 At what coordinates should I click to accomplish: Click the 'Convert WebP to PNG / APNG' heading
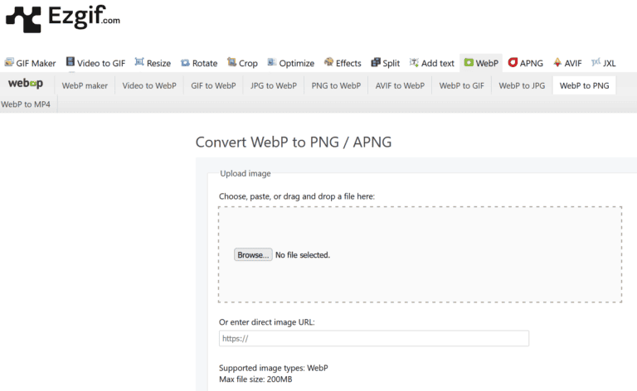[294, 142]
